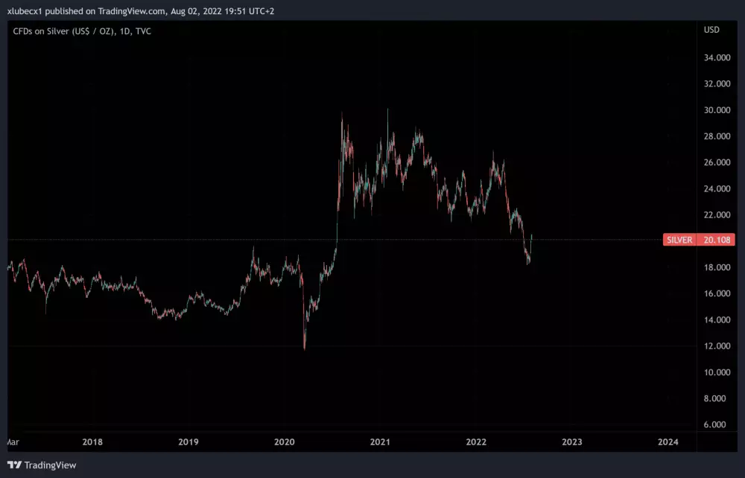Click the 12.000 price axis label
The width and height of the screenshot is (745, 478).
click(x=717, y=346)
